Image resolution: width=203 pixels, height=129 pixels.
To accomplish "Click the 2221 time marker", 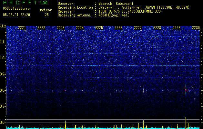I will (22, 28).
